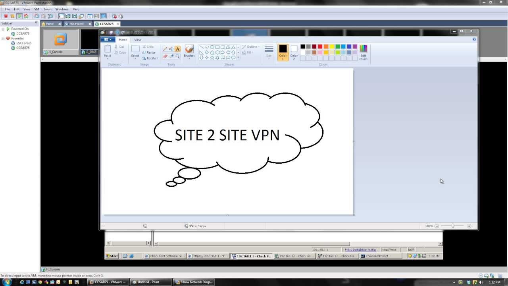Select the five-point star shape

[x=212, y=58]
